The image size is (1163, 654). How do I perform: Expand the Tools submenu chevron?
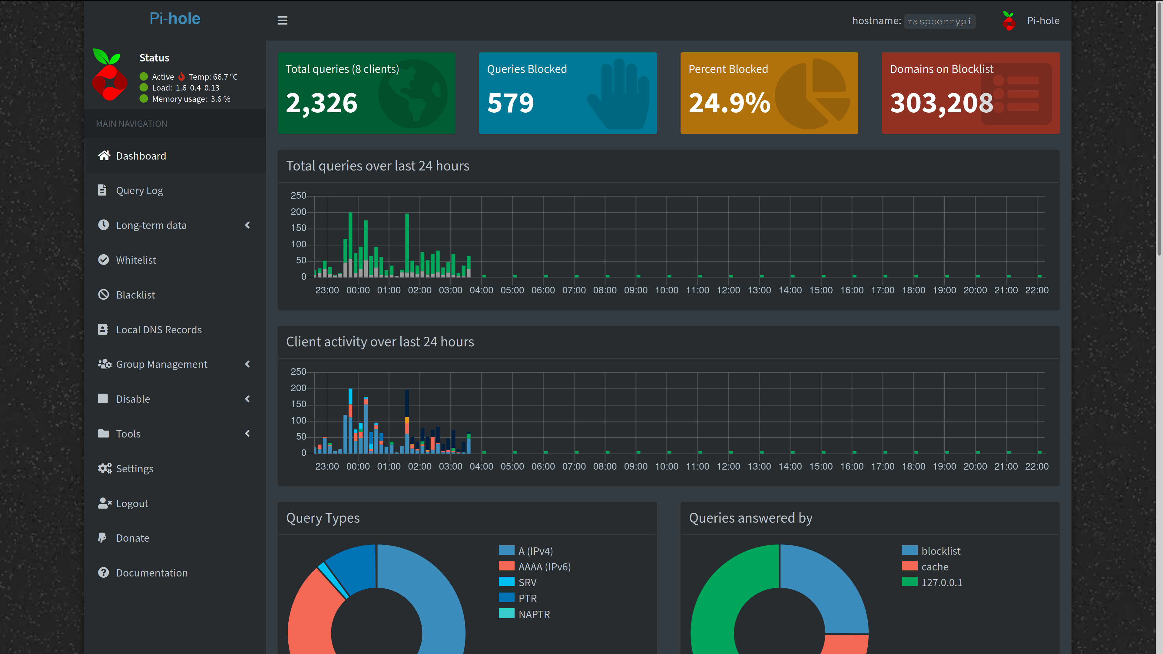click(x=247, y=433)
